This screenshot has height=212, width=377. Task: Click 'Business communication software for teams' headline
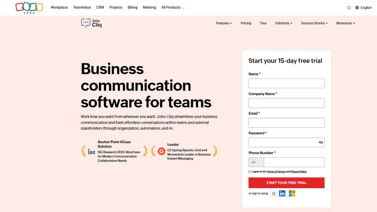point(146,85)
